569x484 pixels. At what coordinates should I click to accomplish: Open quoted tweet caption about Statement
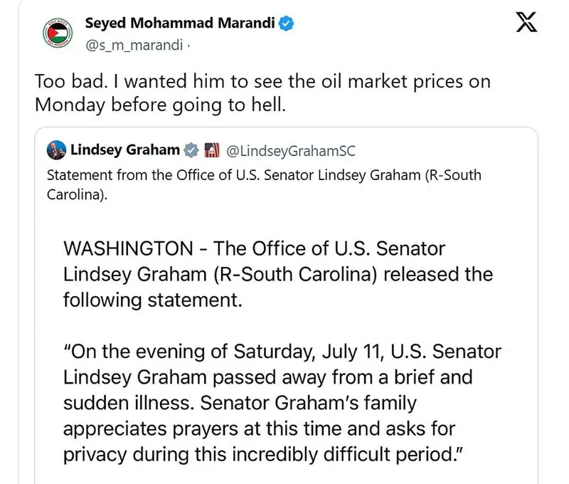[264, 185]
